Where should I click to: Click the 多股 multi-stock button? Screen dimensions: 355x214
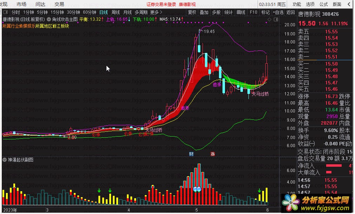click(x=216, y=12)
